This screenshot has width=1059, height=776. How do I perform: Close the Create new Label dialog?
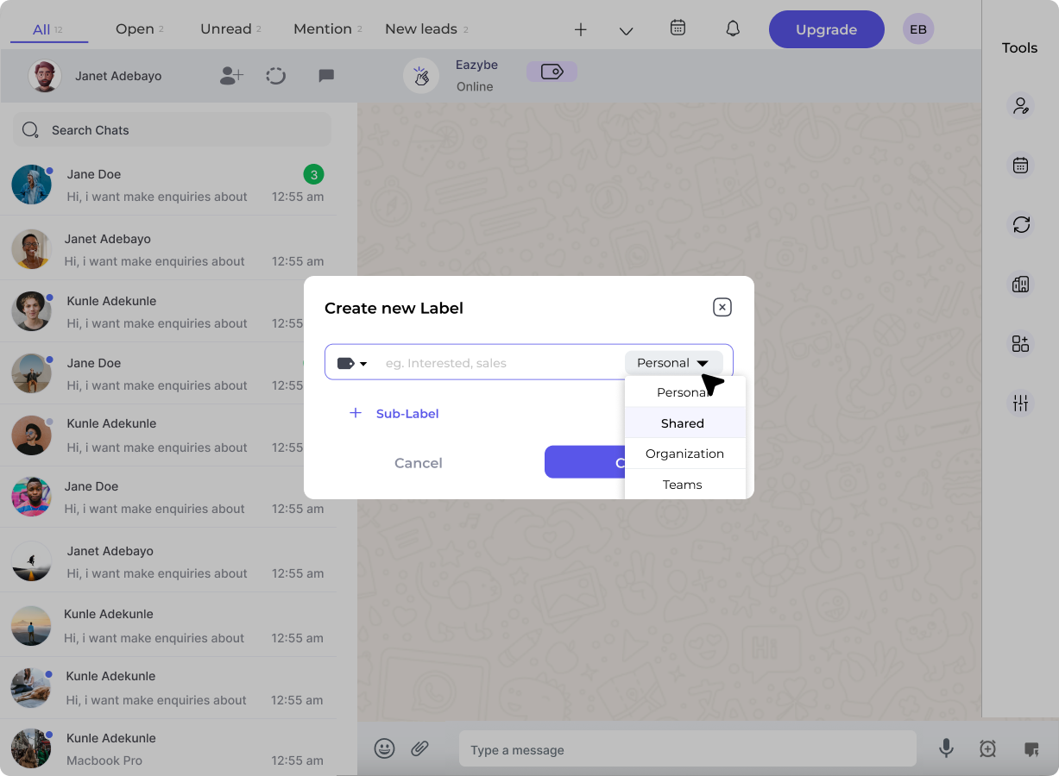[722, 308]
